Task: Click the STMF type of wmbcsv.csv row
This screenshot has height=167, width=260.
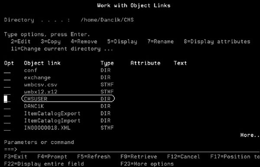Action: [107, 85]
